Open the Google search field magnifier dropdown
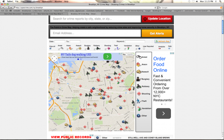Image resolution: width=224 pixels, height=140 pixels. [x=160, y=8]
